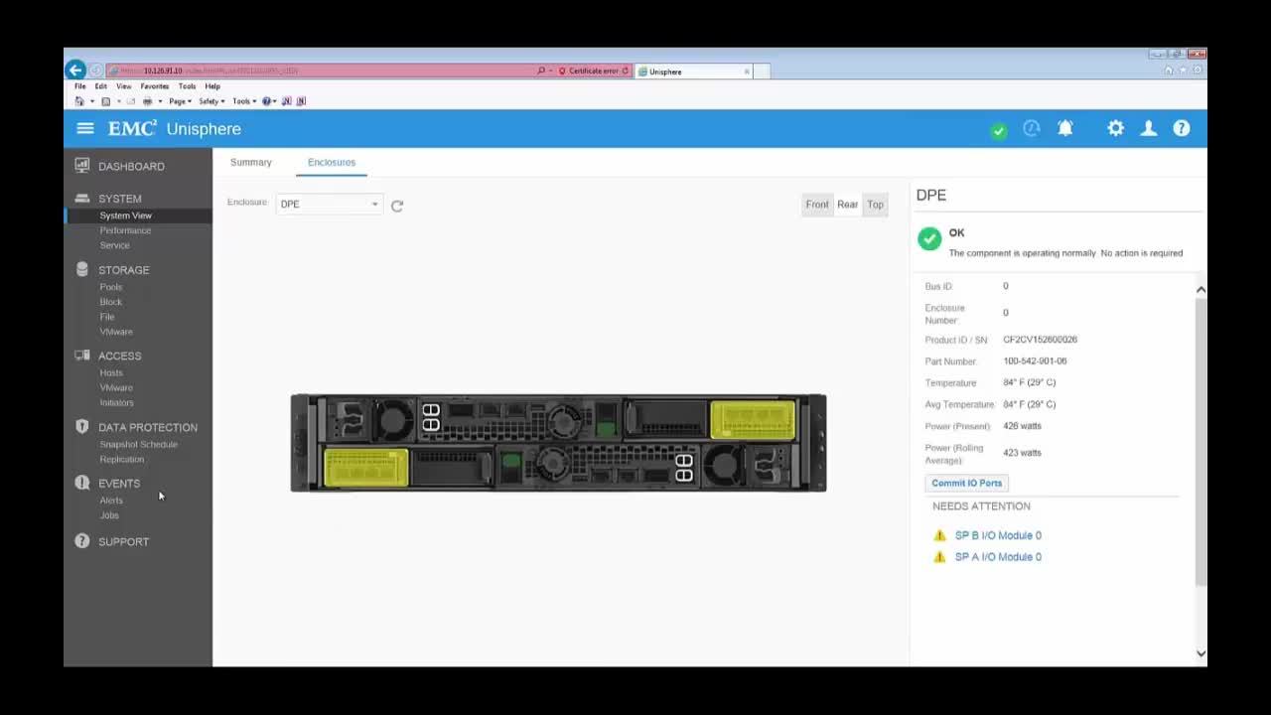Click warning icon beside SP A I/O Module 0
The width and height of the screenshot is (1271, 715).
pyautogui.click(x=939, y=557)
